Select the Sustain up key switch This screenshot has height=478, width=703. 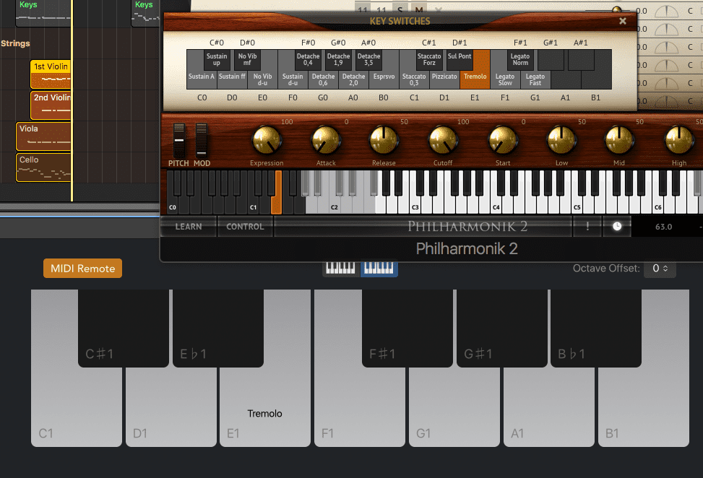pos(217,60)
